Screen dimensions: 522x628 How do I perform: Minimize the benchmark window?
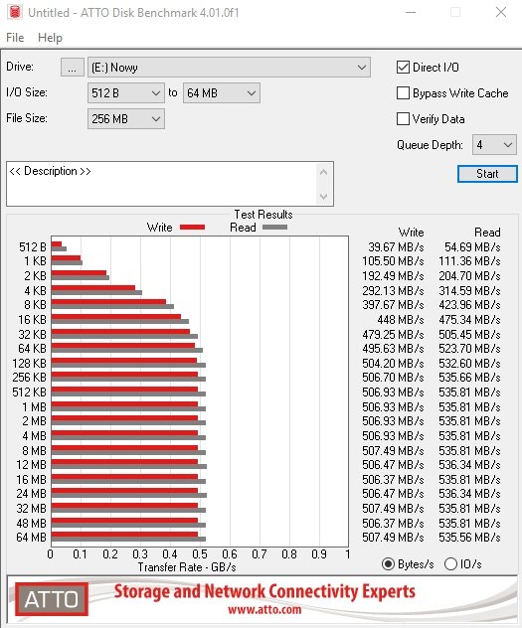[x=411, y=12]
